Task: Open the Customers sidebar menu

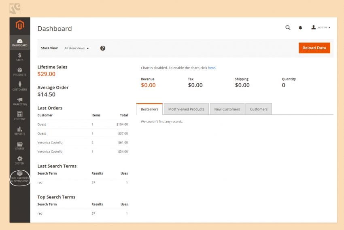Action: 20,87
